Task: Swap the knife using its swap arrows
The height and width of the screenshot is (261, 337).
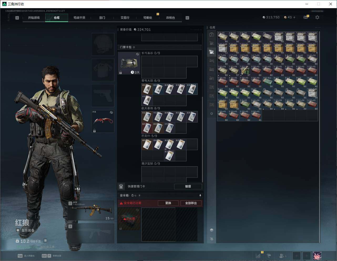Action: tap(111, 113)
